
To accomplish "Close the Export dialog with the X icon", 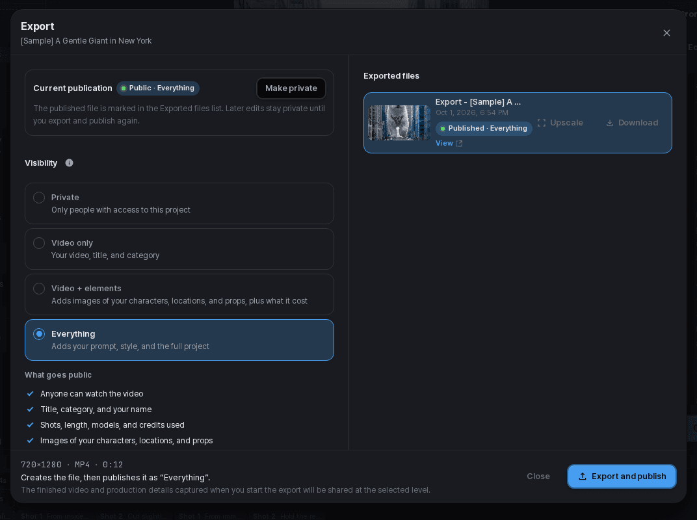I will click(666, 33).
